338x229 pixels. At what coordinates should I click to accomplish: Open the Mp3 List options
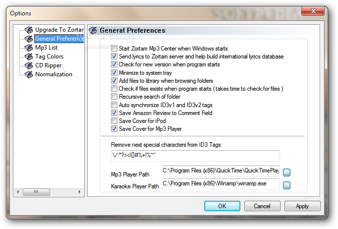click(x=47, y=48)
